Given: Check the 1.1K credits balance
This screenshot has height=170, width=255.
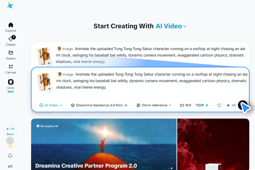Looking at the screenshot, I should pos(10,129).
